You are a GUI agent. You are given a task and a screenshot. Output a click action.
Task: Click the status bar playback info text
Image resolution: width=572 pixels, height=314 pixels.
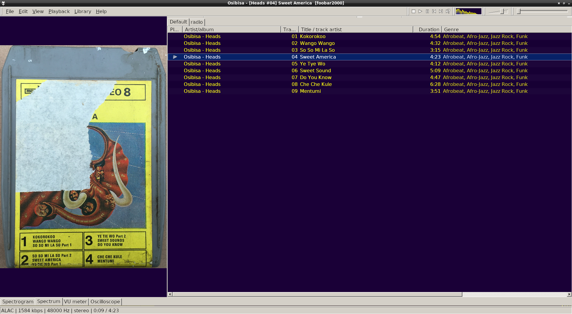click(x=60, y=310)
